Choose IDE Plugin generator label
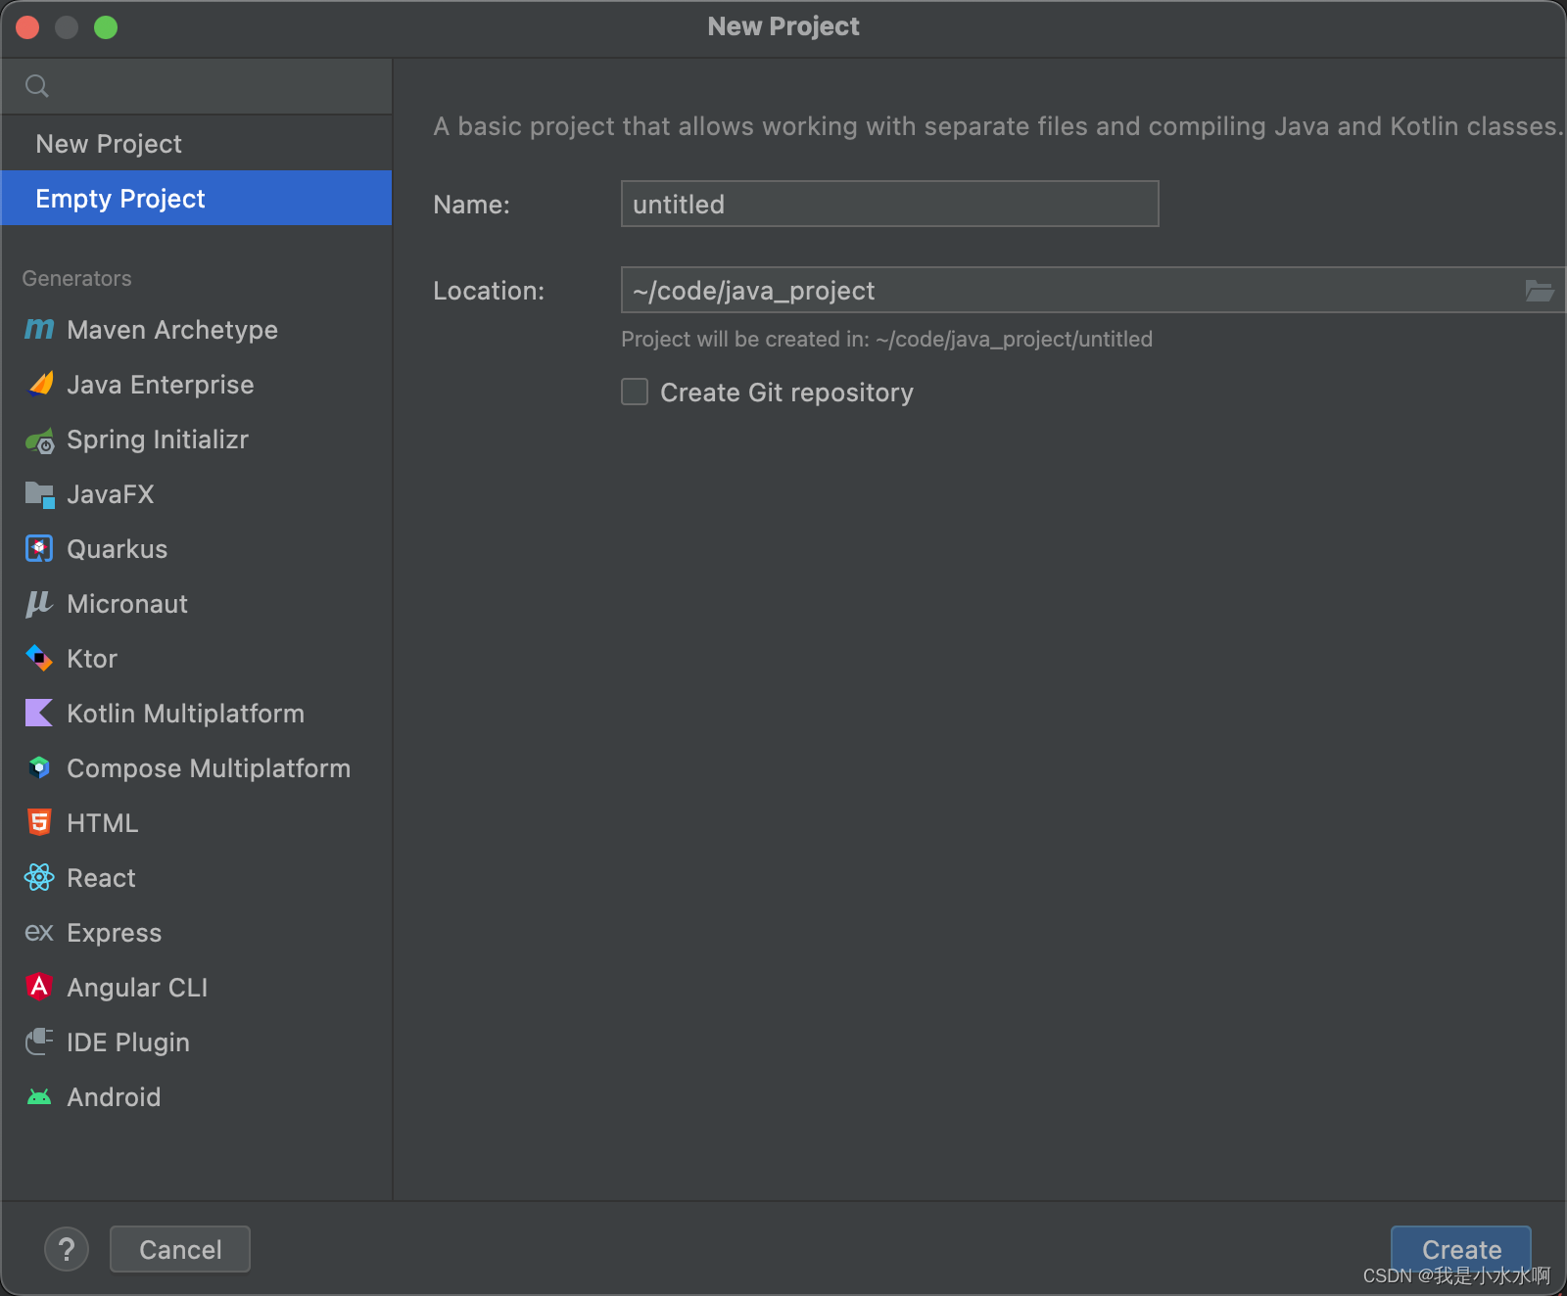The height and width of the screenshot is (1296, 1567). [x=128, y=1042]
